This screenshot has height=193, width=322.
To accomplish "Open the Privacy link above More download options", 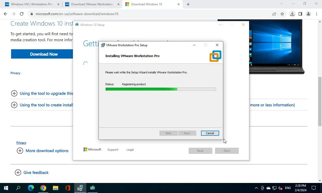I will pyautogui.click(x=21, y=143).
